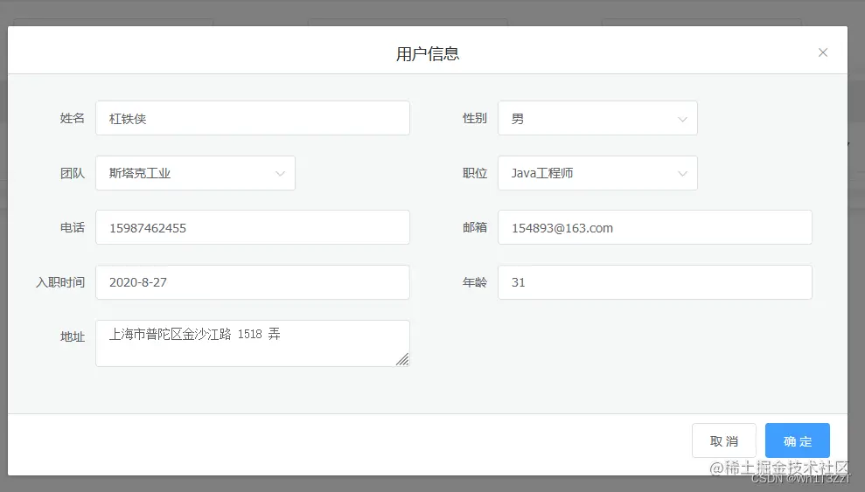Click the 用户信息 dialog title
This screenshot has height=492, width=865.
click(428, 53)
